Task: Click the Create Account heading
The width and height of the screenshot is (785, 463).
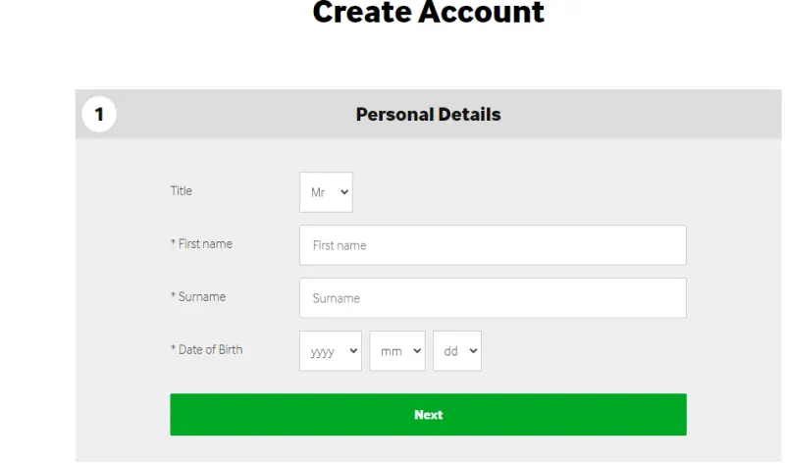Action: point(428,13)
